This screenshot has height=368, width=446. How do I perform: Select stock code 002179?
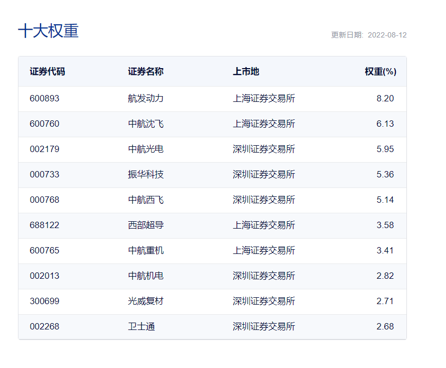click(x=45, y=149)
